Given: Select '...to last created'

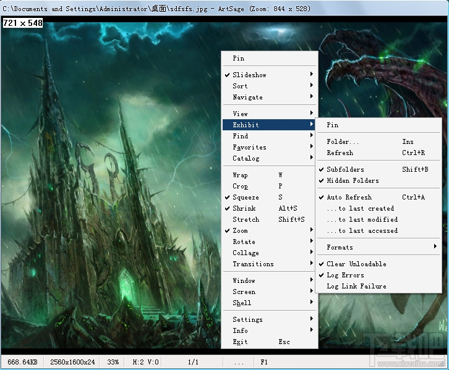Looking at the screenshot, I should (378, 208).
